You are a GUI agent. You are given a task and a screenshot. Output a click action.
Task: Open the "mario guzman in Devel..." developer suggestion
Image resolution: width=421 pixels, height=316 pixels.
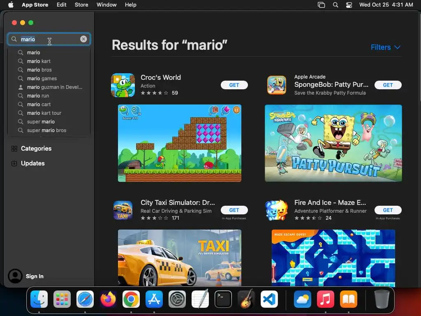pyautogui.click(x=49, y=87)
